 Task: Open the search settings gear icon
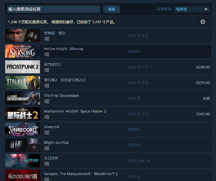pyautogui.click(x=203, y=22)
